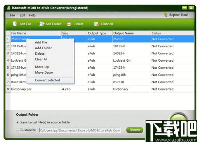Image resolution: width=198 pixels, height=142 pixels.
Task: Click the Size column header
Action: [x=74, y=33]
